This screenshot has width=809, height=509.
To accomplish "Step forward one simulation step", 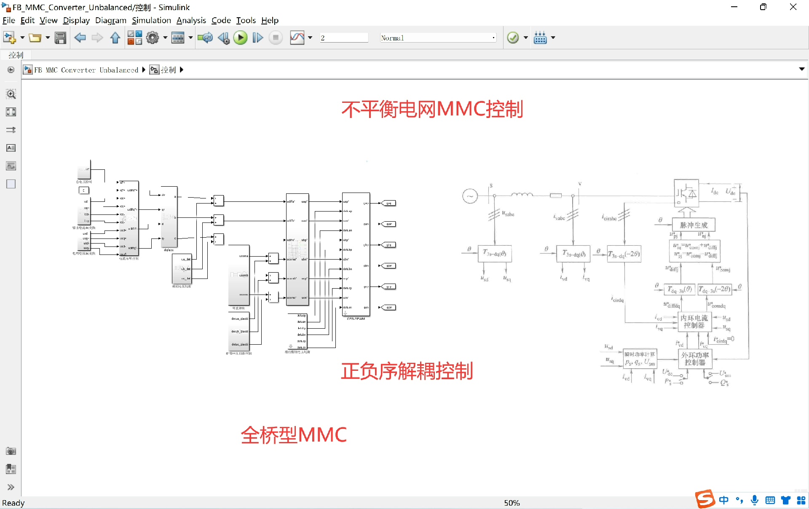I will tap(257, 38).
